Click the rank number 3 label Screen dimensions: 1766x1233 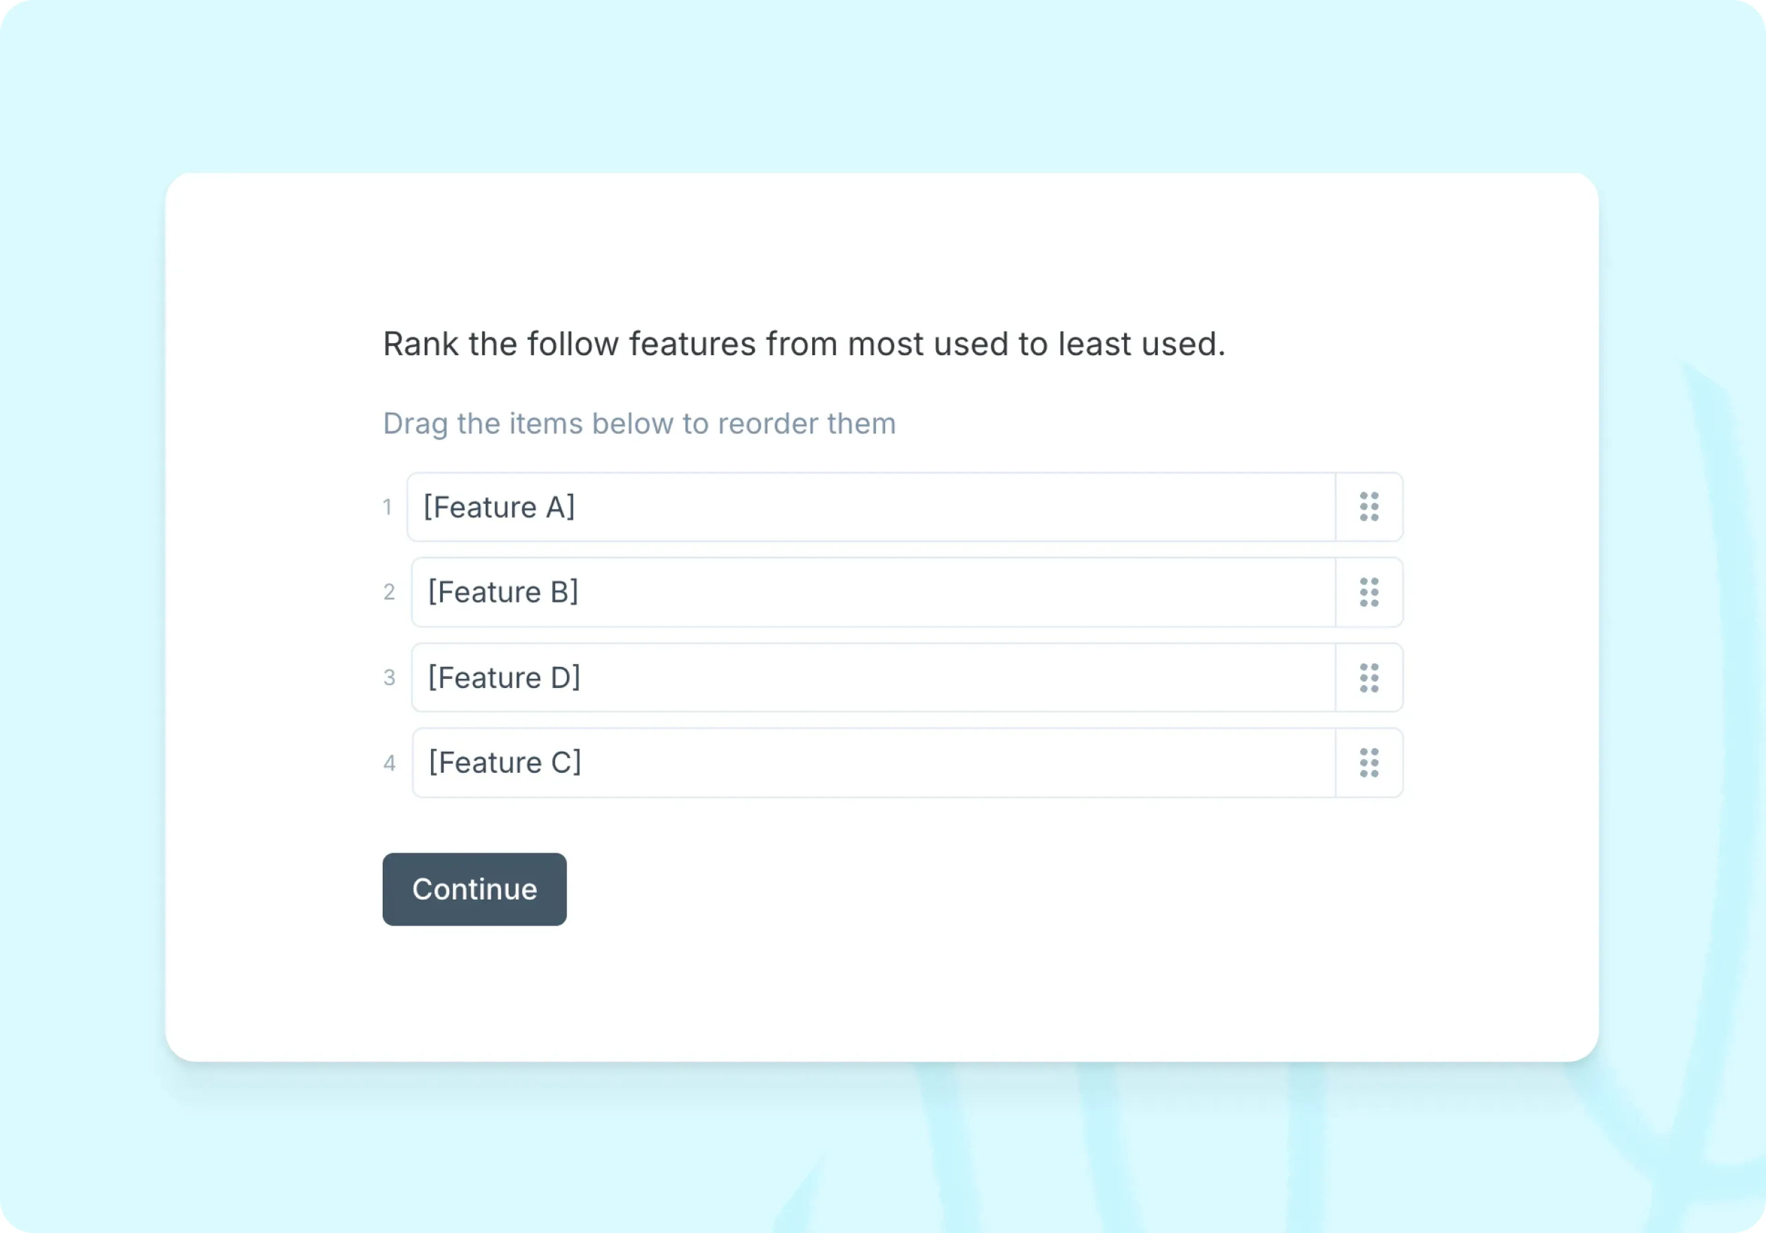coord(390,678)
